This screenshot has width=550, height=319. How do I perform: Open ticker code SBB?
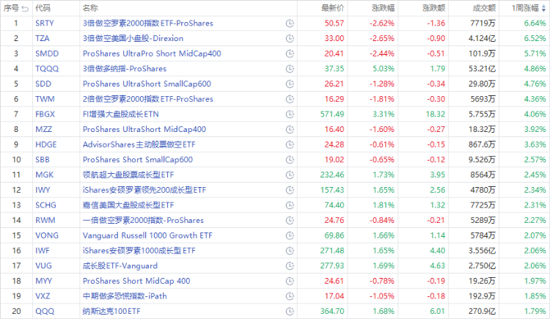point(42,159)
